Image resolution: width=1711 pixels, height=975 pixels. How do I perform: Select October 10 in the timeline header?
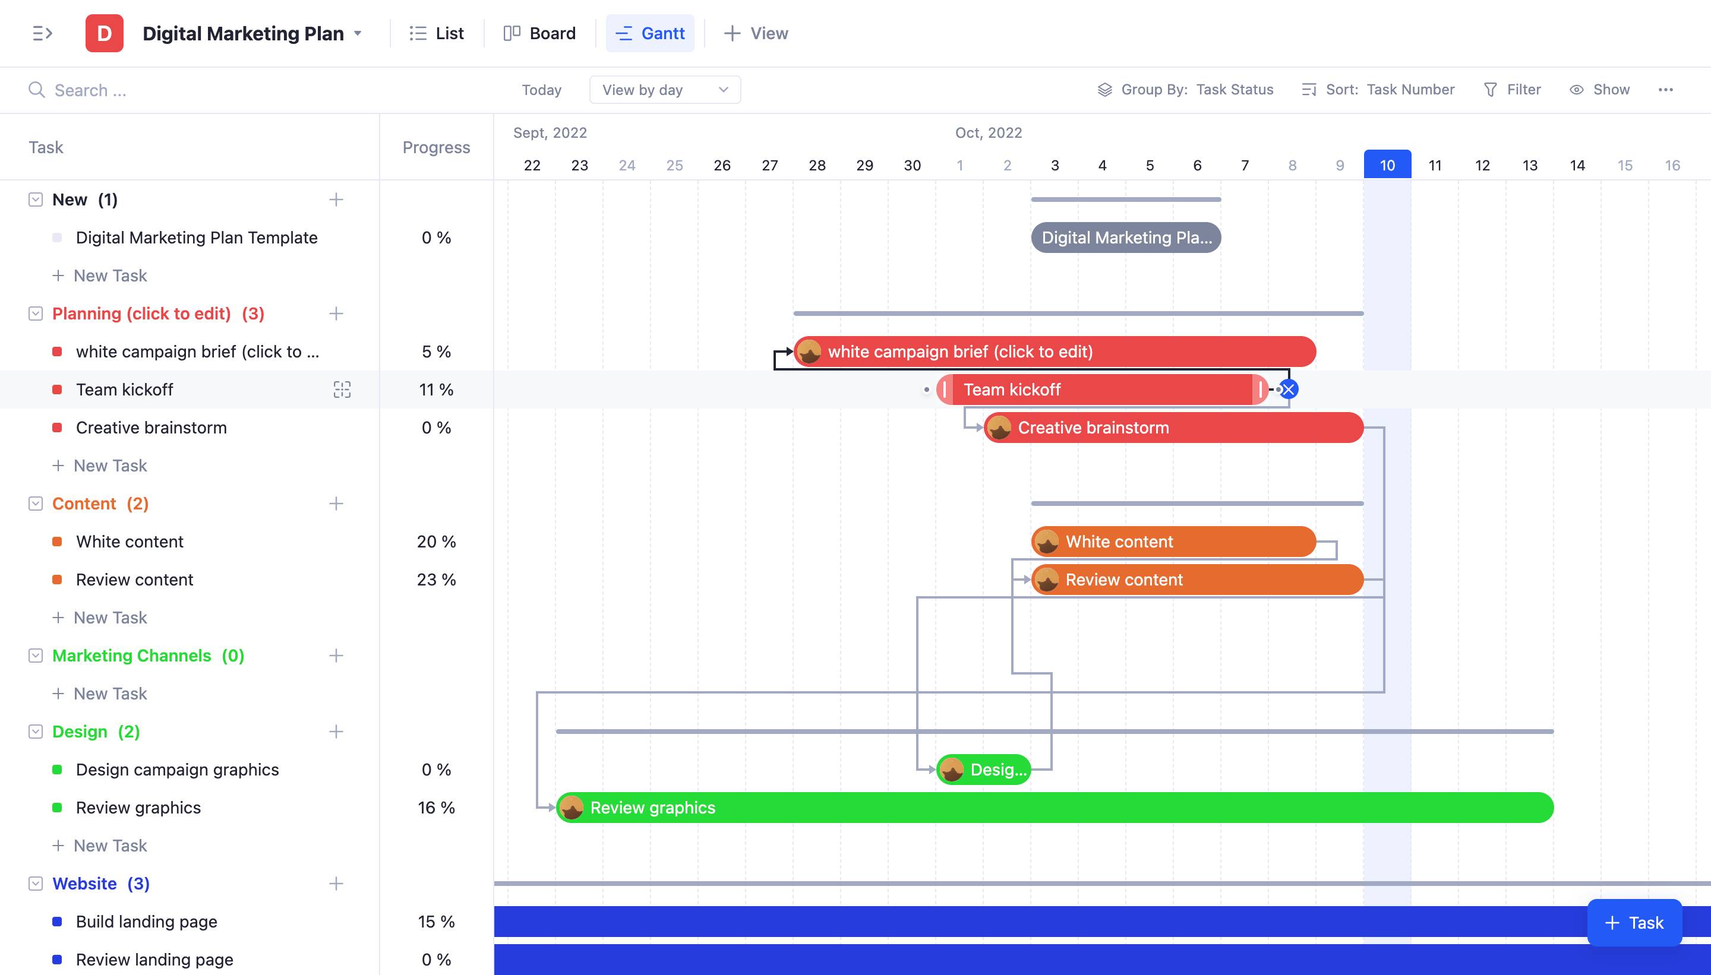pos(1386,164)
